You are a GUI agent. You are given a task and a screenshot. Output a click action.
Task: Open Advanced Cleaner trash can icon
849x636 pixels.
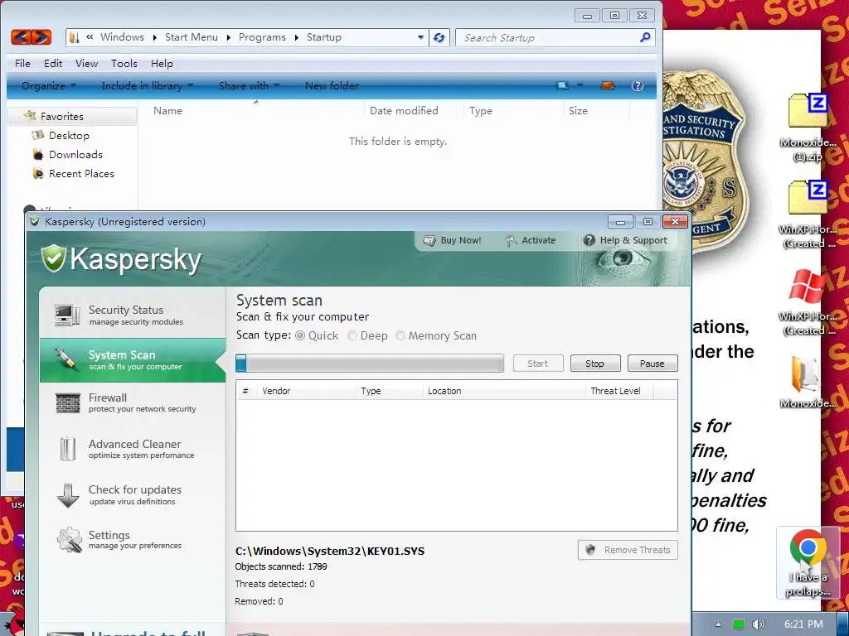coord(68,448)
